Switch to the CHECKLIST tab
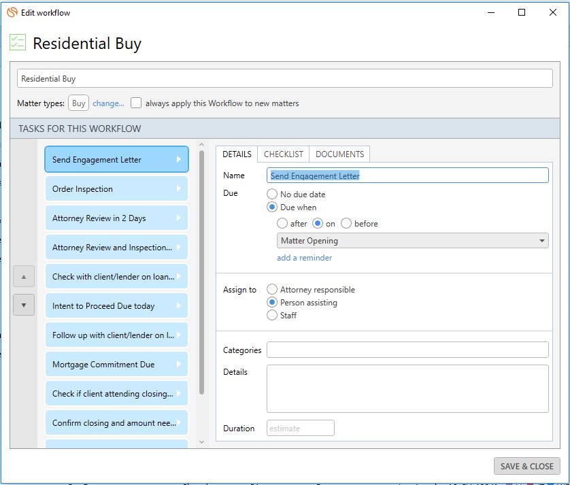This screenshot has height=485, width=570. (284, 154)
